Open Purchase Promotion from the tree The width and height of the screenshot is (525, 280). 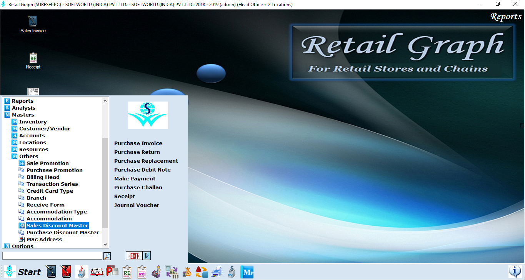pos(55,170)
